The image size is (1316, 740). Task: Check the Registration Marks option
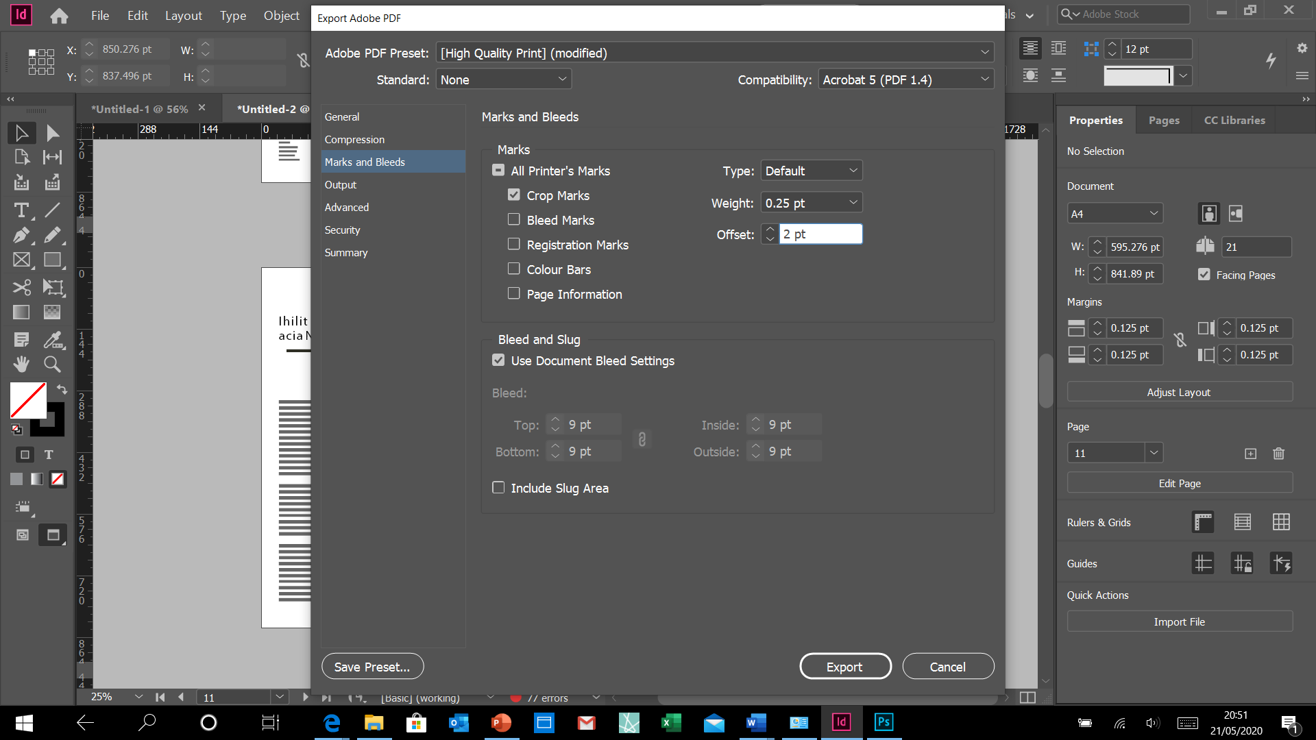pos(514,244)
